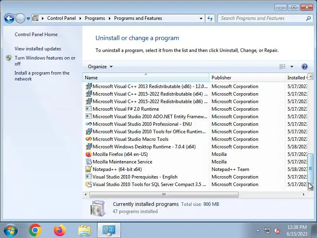Open the address bar history dropdown
This screenshot has width=317, height=238.
(x=201, y=18)
